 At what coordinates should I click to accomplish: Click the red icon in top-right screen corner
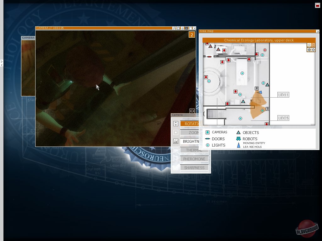click(318, 5)
